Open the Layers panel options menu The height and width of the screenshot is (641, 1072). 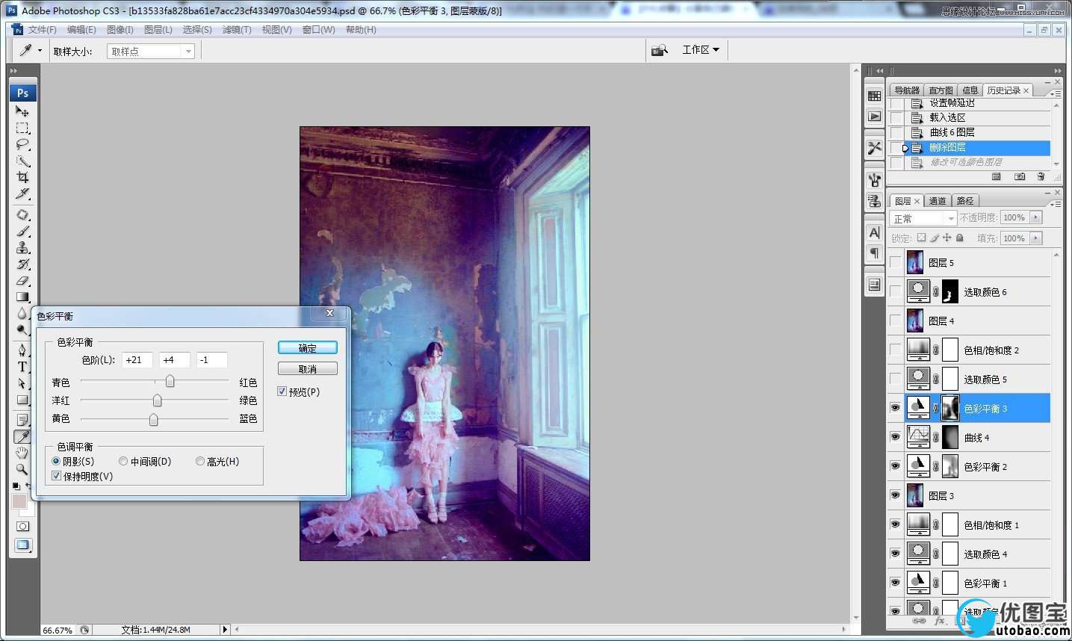coord(1056,204)
